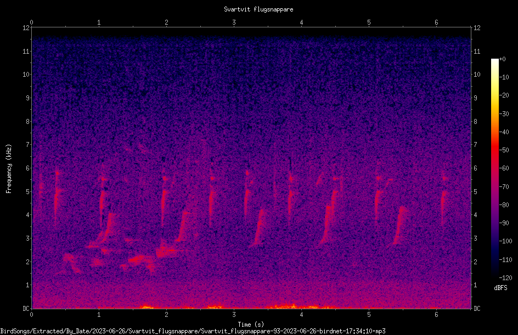Click the '2' tick label on the right frequency axis
This screenshot has height=335, width=518.
click(x=475, y=262)
